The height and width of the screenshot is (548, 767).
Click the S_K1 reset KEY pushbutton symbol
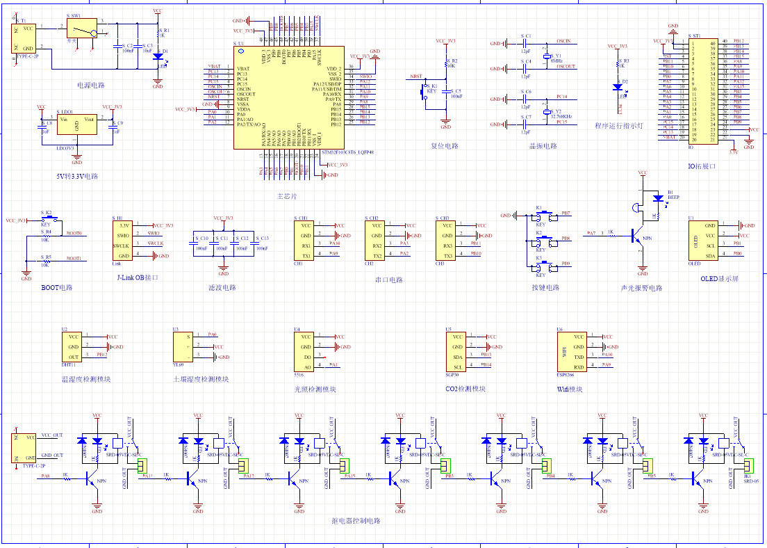423,92
